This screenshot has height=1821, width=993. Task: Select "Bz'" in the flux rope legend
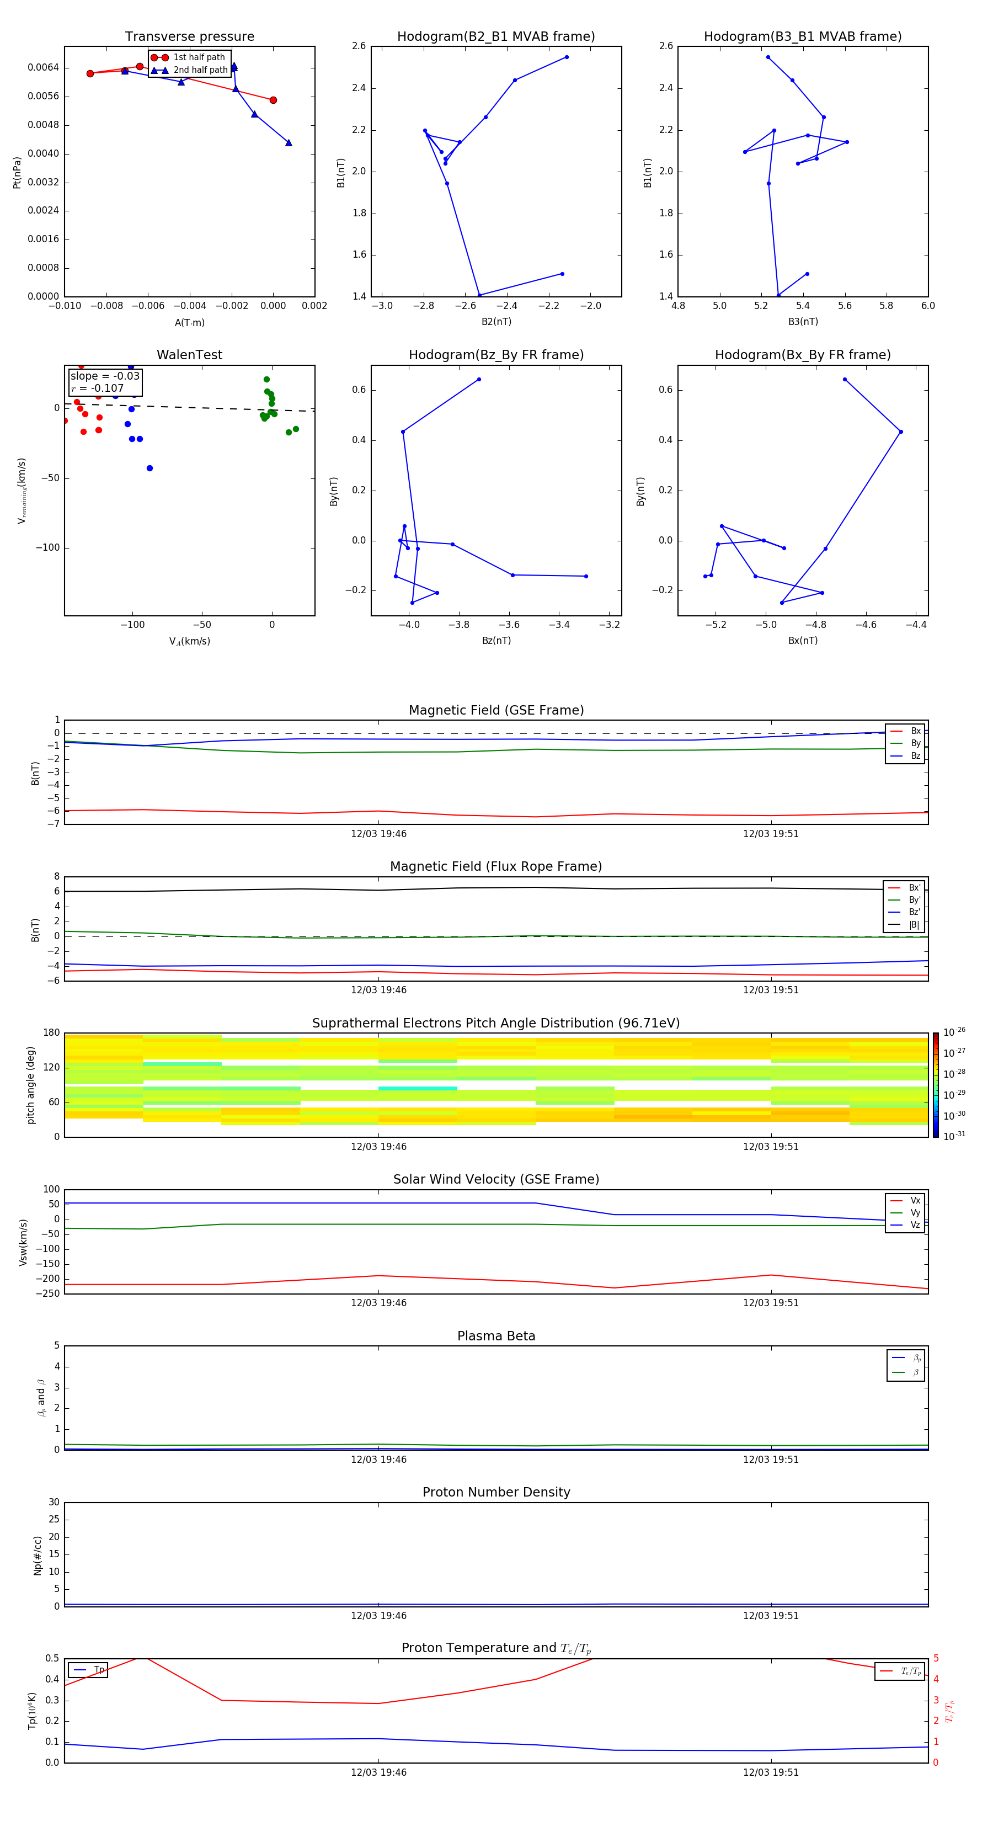pyautogui.click(x=904, y=913)
